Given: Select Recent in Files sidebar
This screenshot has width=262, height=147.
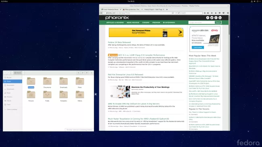Looking at the screenshot, I should point(12,77).
